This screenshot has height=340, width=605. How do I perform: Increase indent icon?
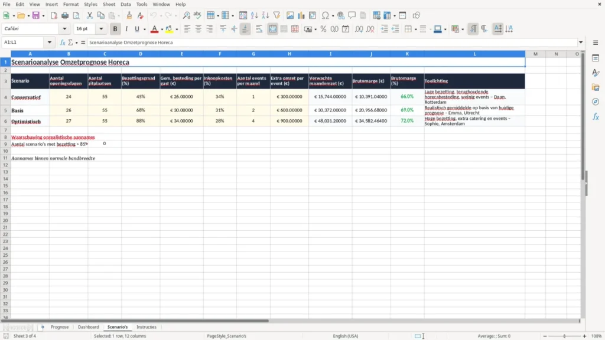pyautogui.click(x=384, y=29)
